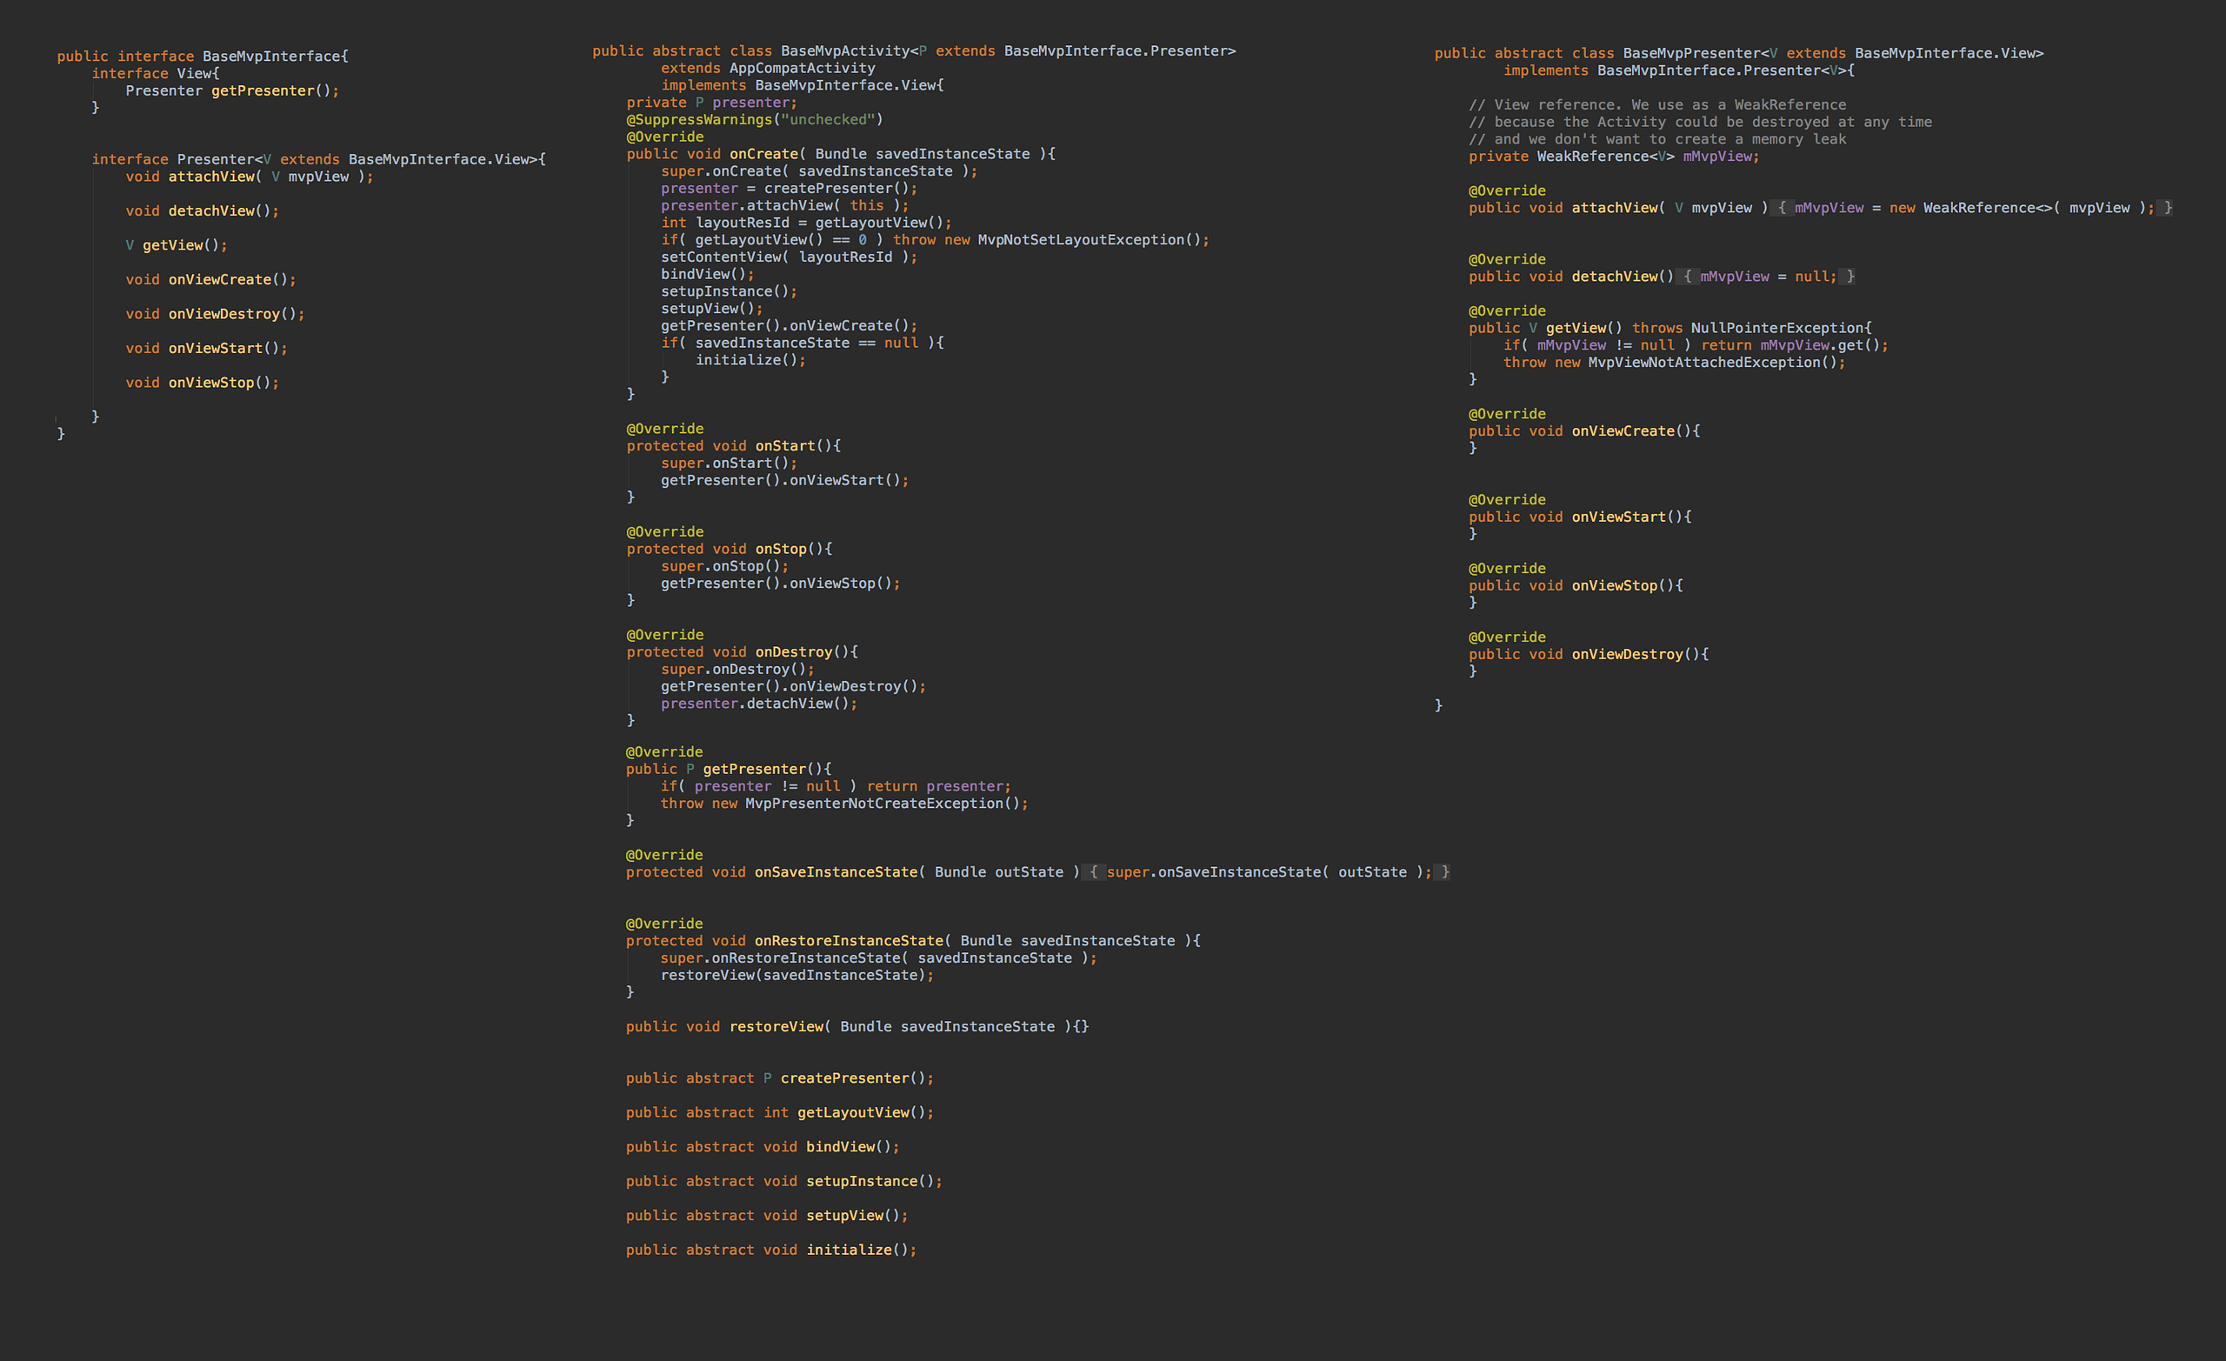Click 'implements BaseMvpInterface.View{' line
2226x1361 pixels.
click(x=803, y=85)
